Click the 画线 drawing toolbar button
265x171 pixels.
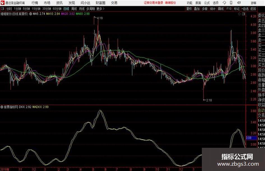coord(221,9)
